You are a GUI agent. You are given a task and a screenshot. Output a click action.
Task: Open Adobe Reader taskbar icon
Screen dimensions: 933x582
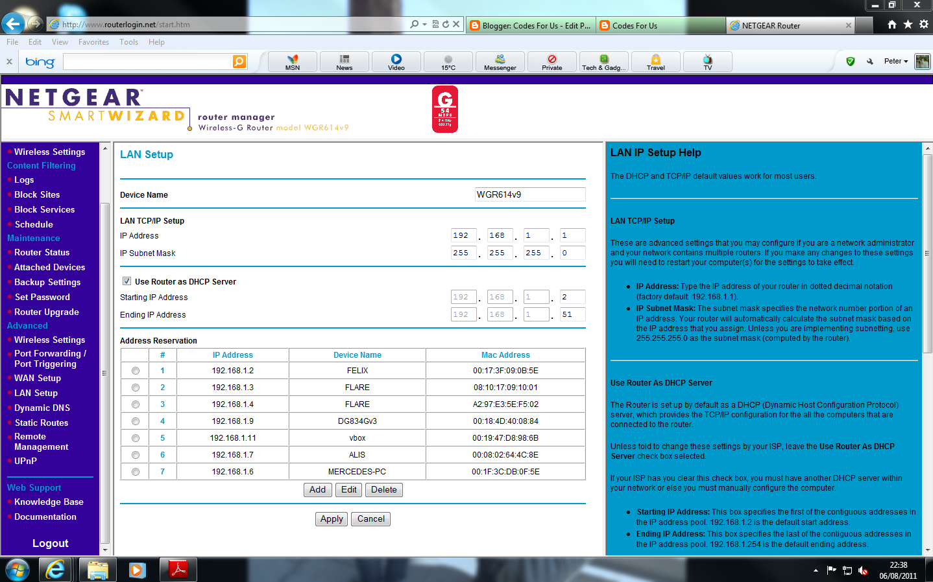point(178,570)
